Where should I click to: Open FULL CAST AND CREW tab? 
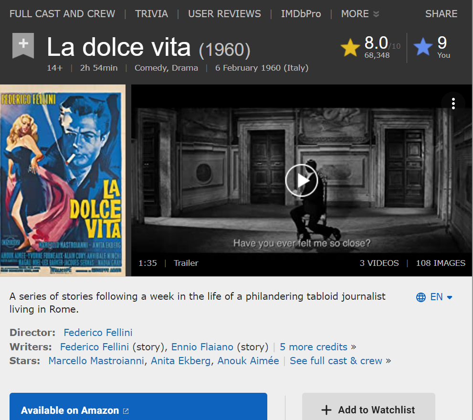62,14
